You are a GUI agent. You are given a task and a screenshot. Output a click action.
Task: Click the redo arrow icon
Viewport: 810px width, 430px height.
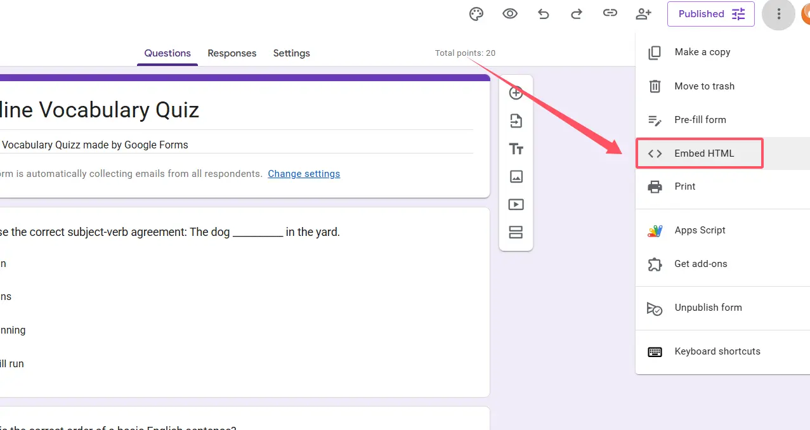pyautogui.click(x=577, y=14)
